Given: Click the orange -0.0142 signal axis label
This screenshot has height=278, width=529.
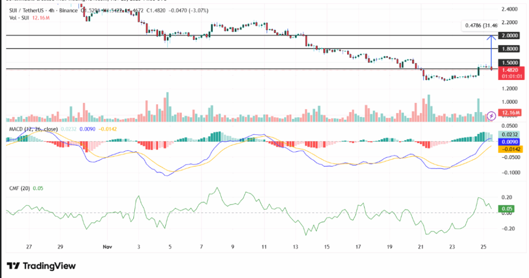Looking at the screenshot, I should click(x=507, y=149).
